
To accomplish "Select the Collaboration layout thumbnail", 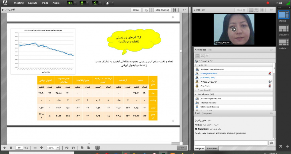I will pyautogui.click(x=284, y=42).
